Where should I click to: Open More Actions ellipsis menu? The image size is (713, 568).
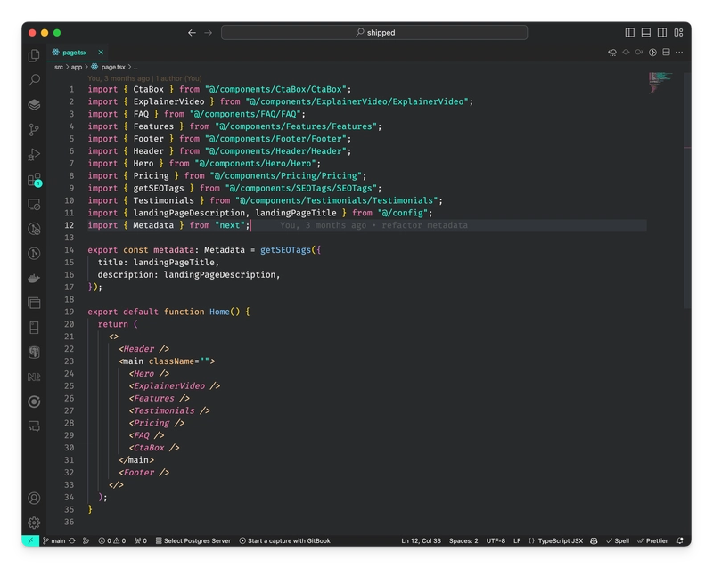[x=679, y=53]
